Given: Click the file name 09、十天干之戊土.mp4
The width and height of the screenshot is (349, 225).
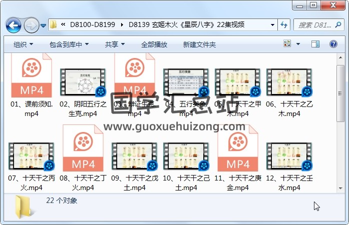Looking at the screenshot, I should coord(134,183).
